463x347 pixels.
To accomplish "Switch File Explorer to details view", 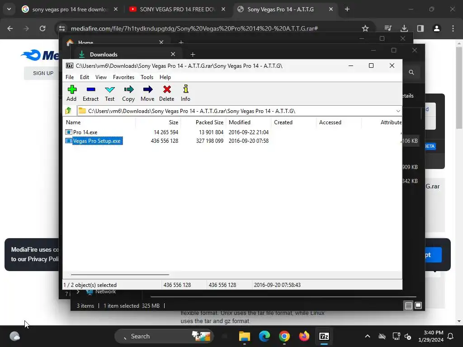I will click(408, 306).
